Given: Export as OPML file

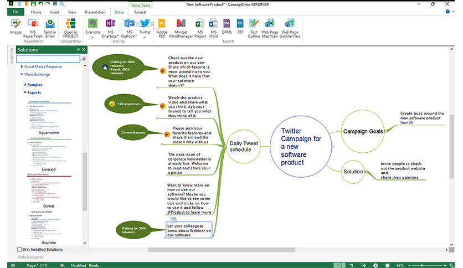Looking at the screenshot, I should pyautogui.click(x=227, y=27).
